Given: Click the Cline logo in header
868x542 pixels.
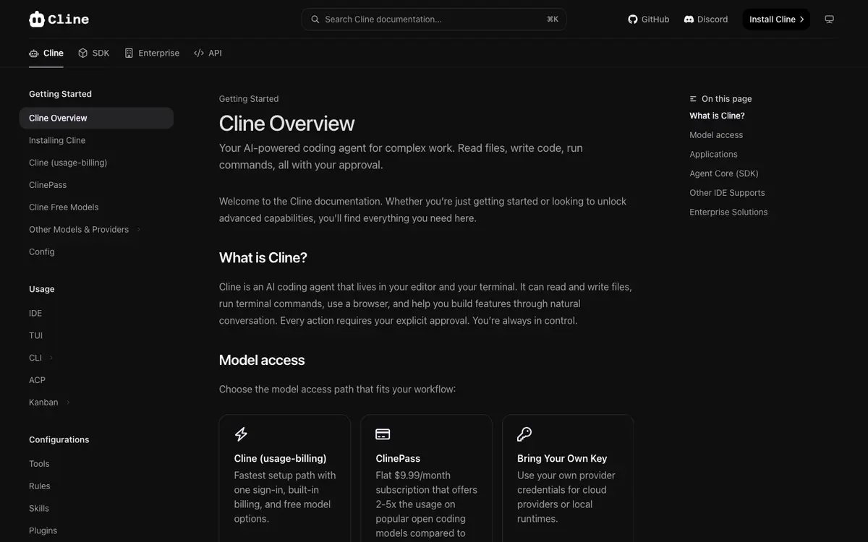Looking at the screenshot, I should pos(59,20).
